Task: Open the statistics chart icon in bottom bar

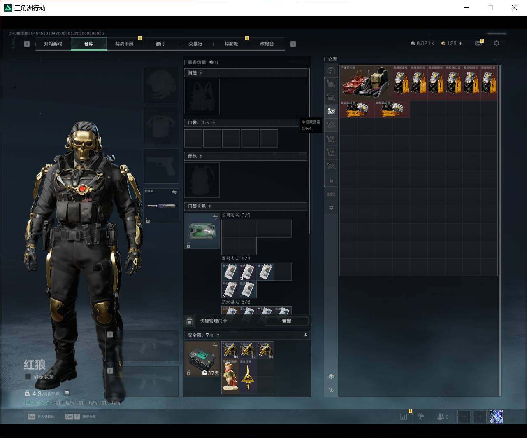Action: point(404,417)
